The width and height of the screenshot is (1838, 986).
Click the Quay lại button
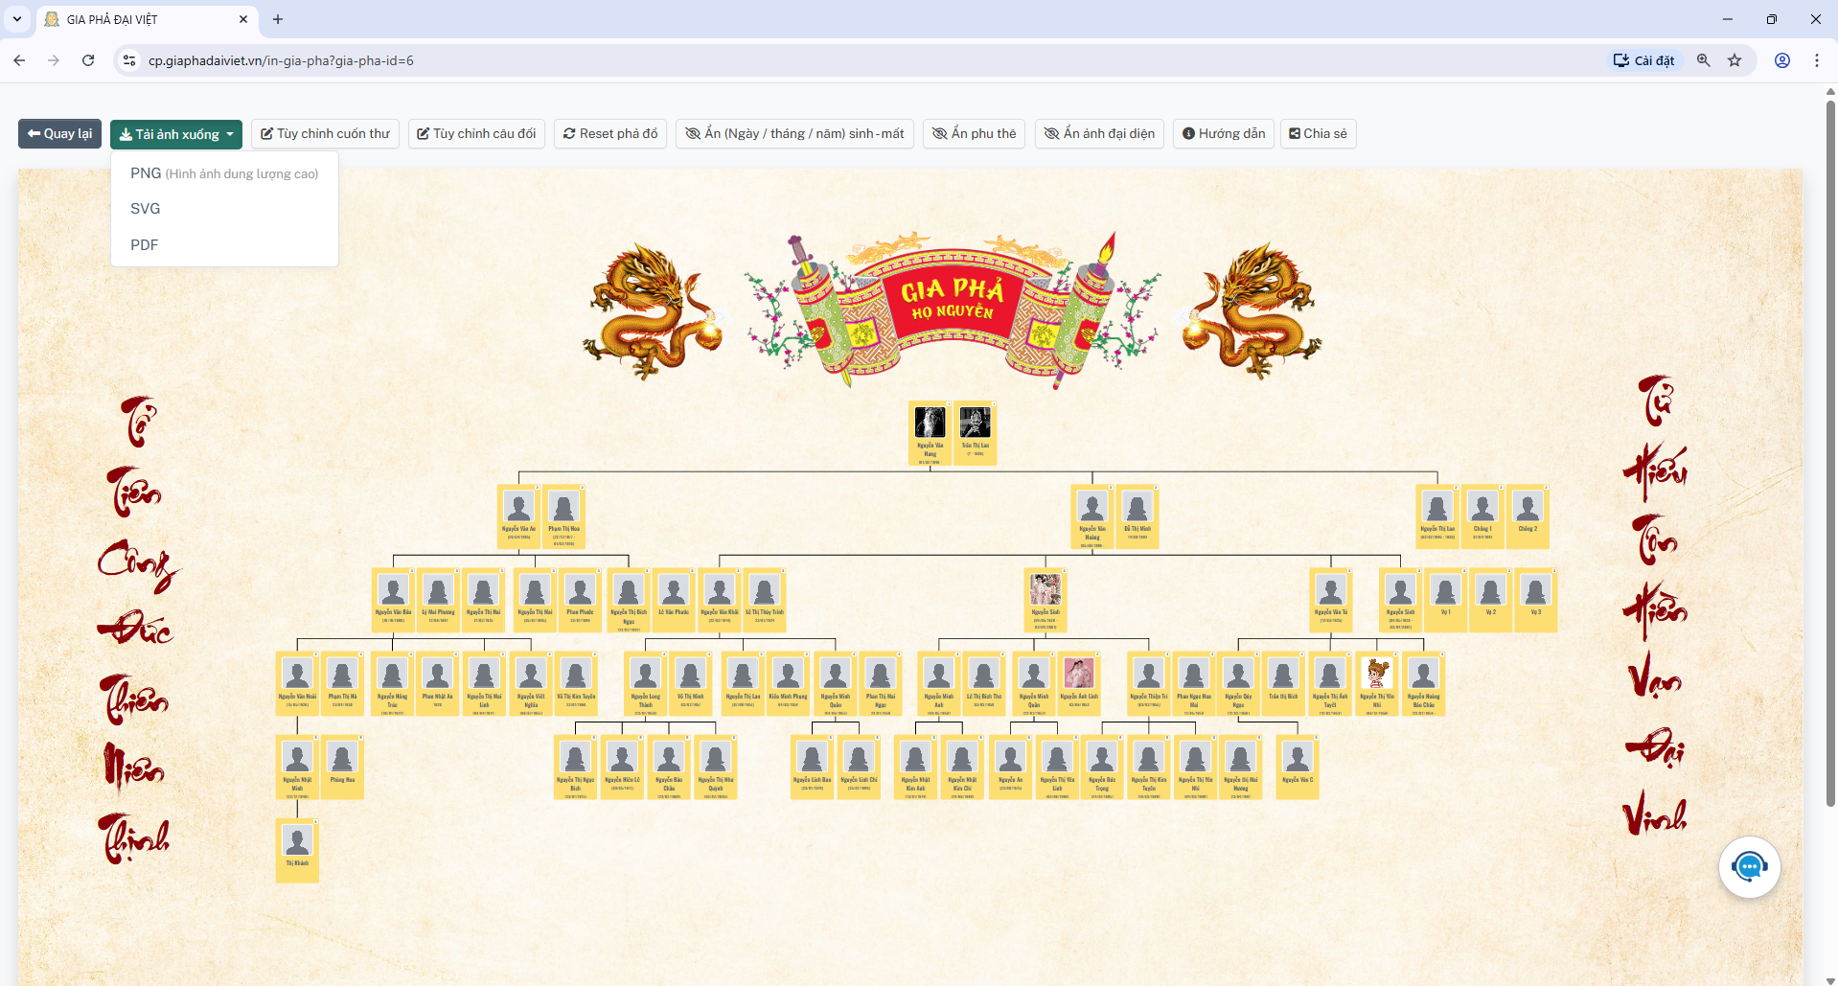tap(60, 134)
